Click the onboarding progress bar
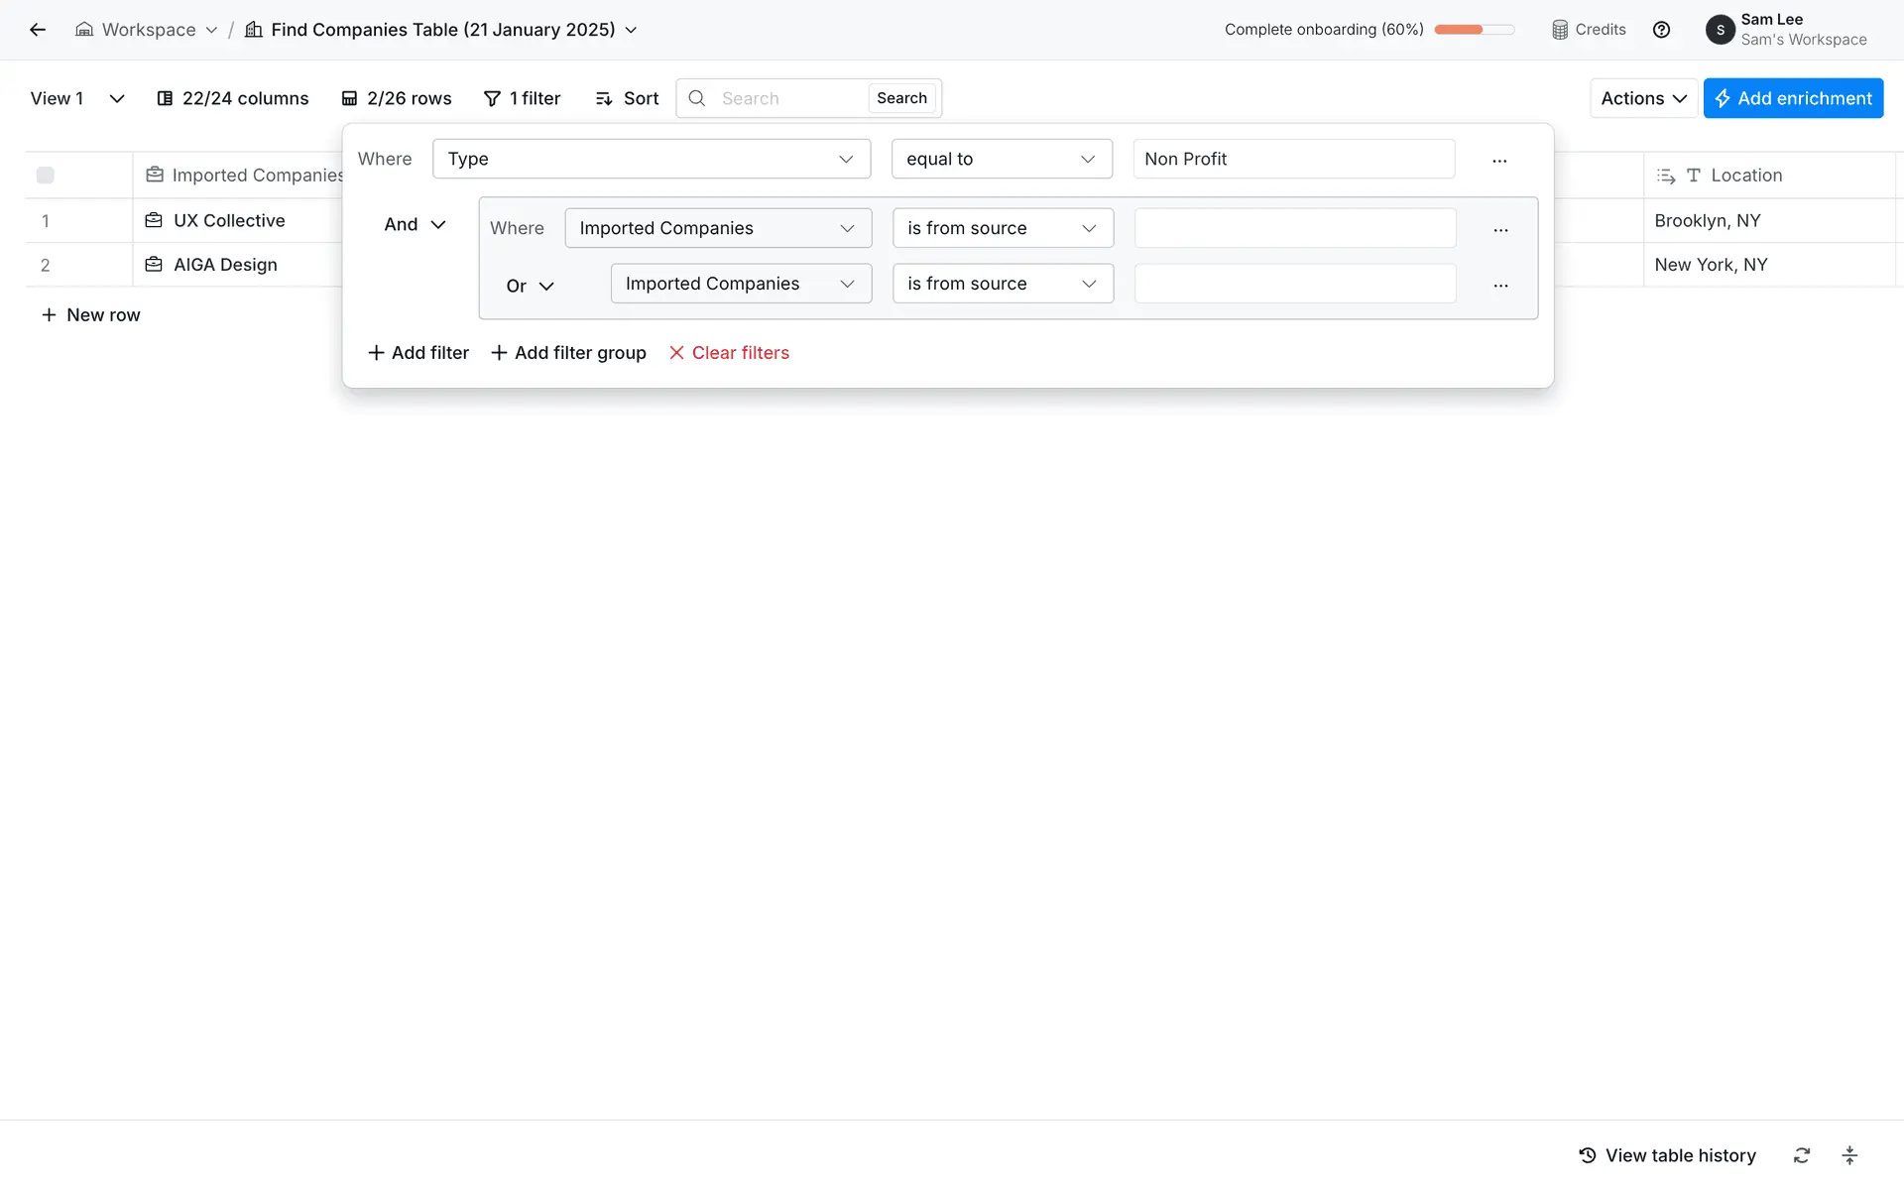Image resolution: width=1904 pixels, height=1190 pixels. pyautogui.click(x=1474, y=30)
